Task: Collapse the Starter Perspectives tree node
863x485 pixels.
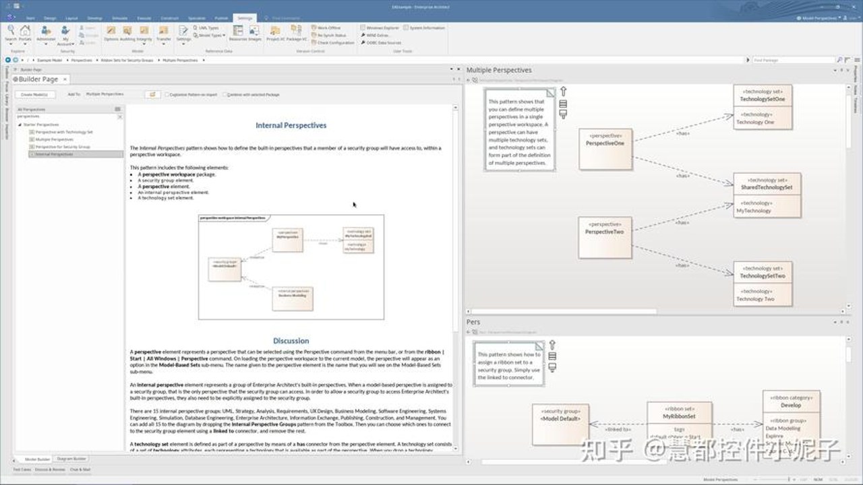Action: click(x=20, y=125)
